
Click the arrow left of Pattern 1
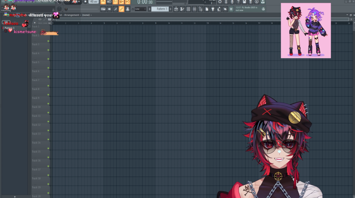click(x=149, y=9)
